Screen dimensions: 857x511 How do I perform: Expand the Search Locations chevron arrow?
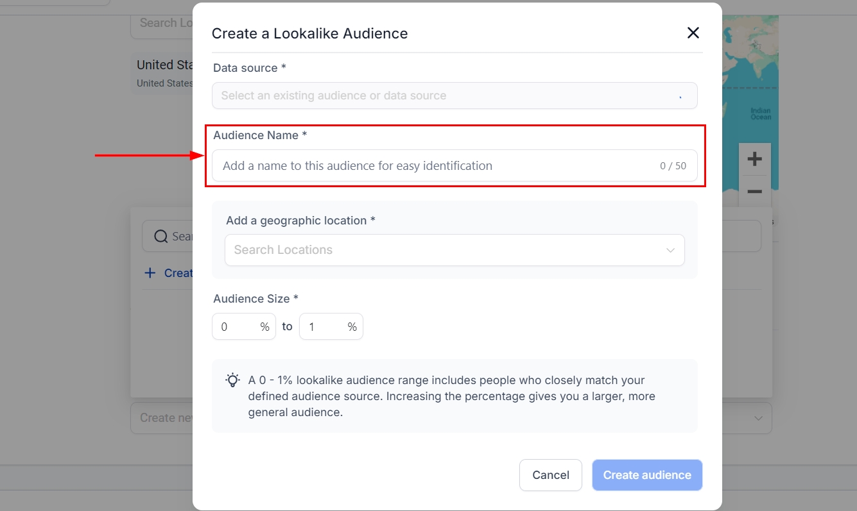(x=670, y=250)
